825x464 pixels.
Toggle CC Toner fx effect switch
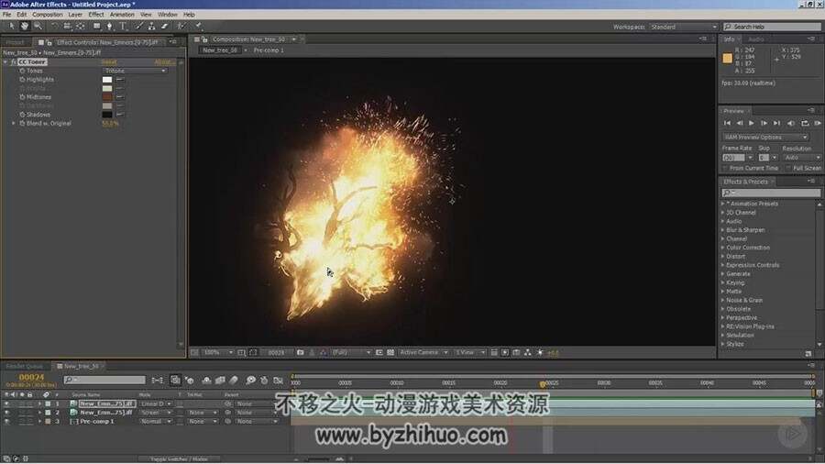click(x=14, y=62)
